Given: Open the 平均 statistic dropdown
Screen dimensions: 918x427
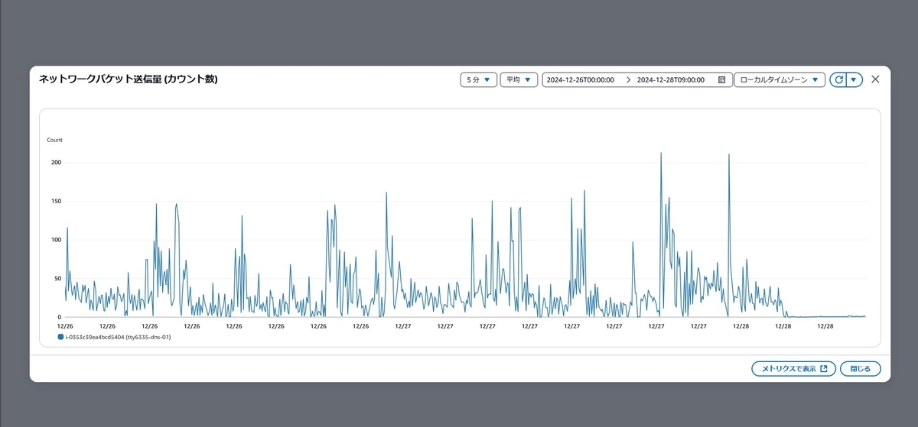Looking at the screenshot, I should pos(519,79).
